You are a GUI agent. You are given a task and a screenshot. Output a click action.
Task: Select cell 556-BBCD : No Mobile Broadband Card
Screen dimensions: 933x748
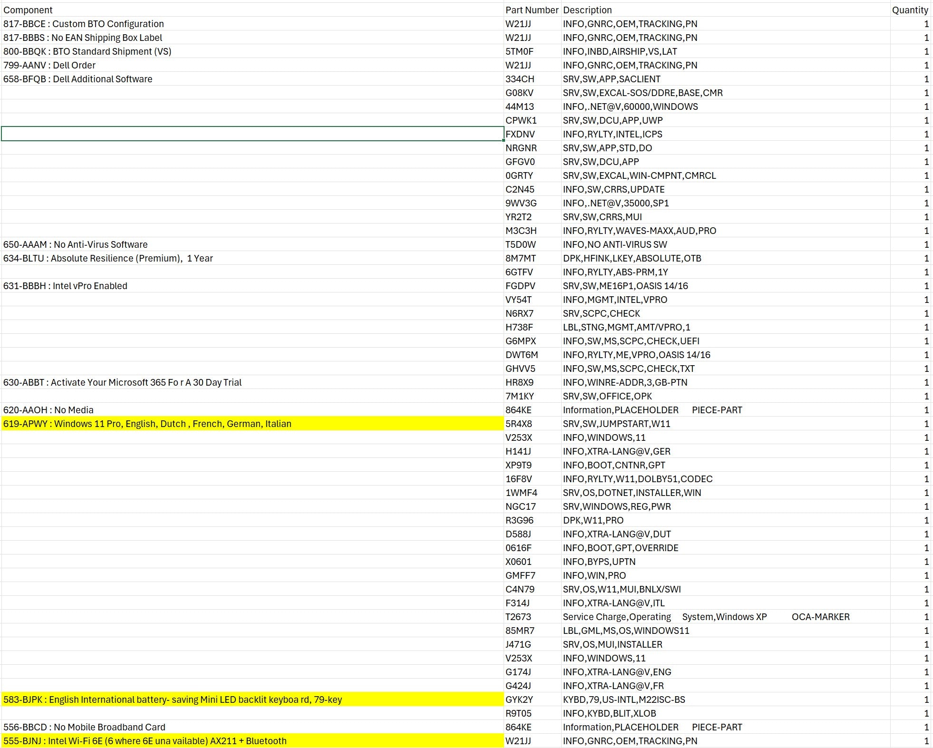[x=252, y=727]
